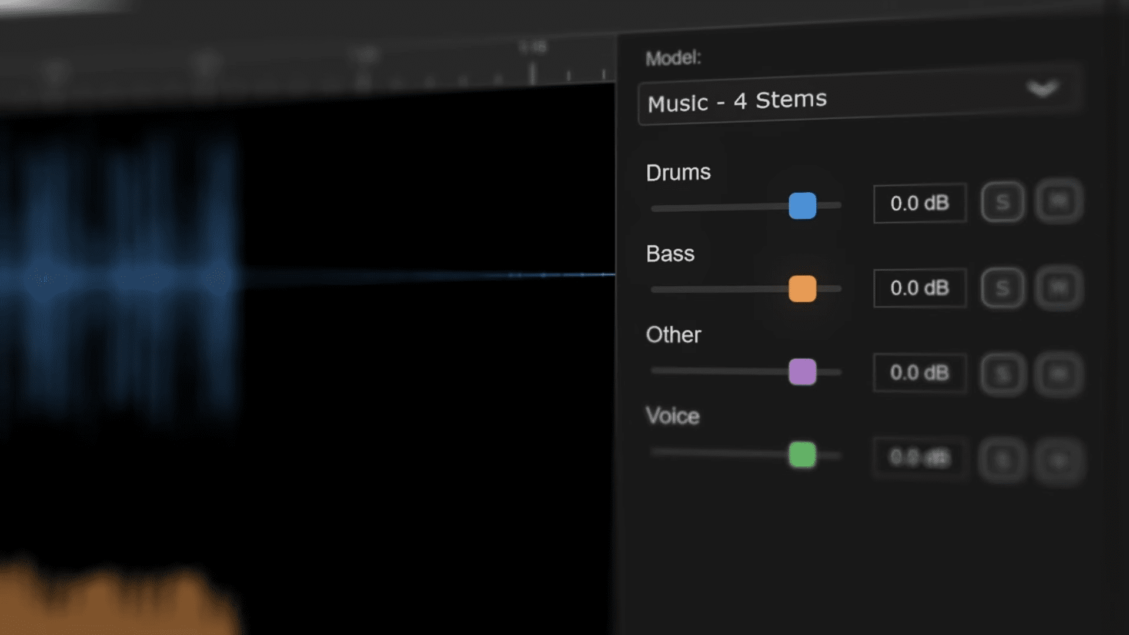Solo the Voice stem
Screen dimensions: 1129x635
tap(1003, 460)
